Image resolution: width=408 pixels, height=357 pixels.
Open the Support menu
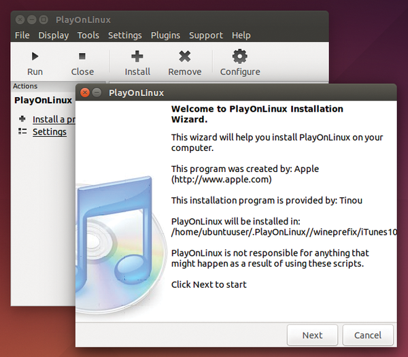tap(206, 35)
